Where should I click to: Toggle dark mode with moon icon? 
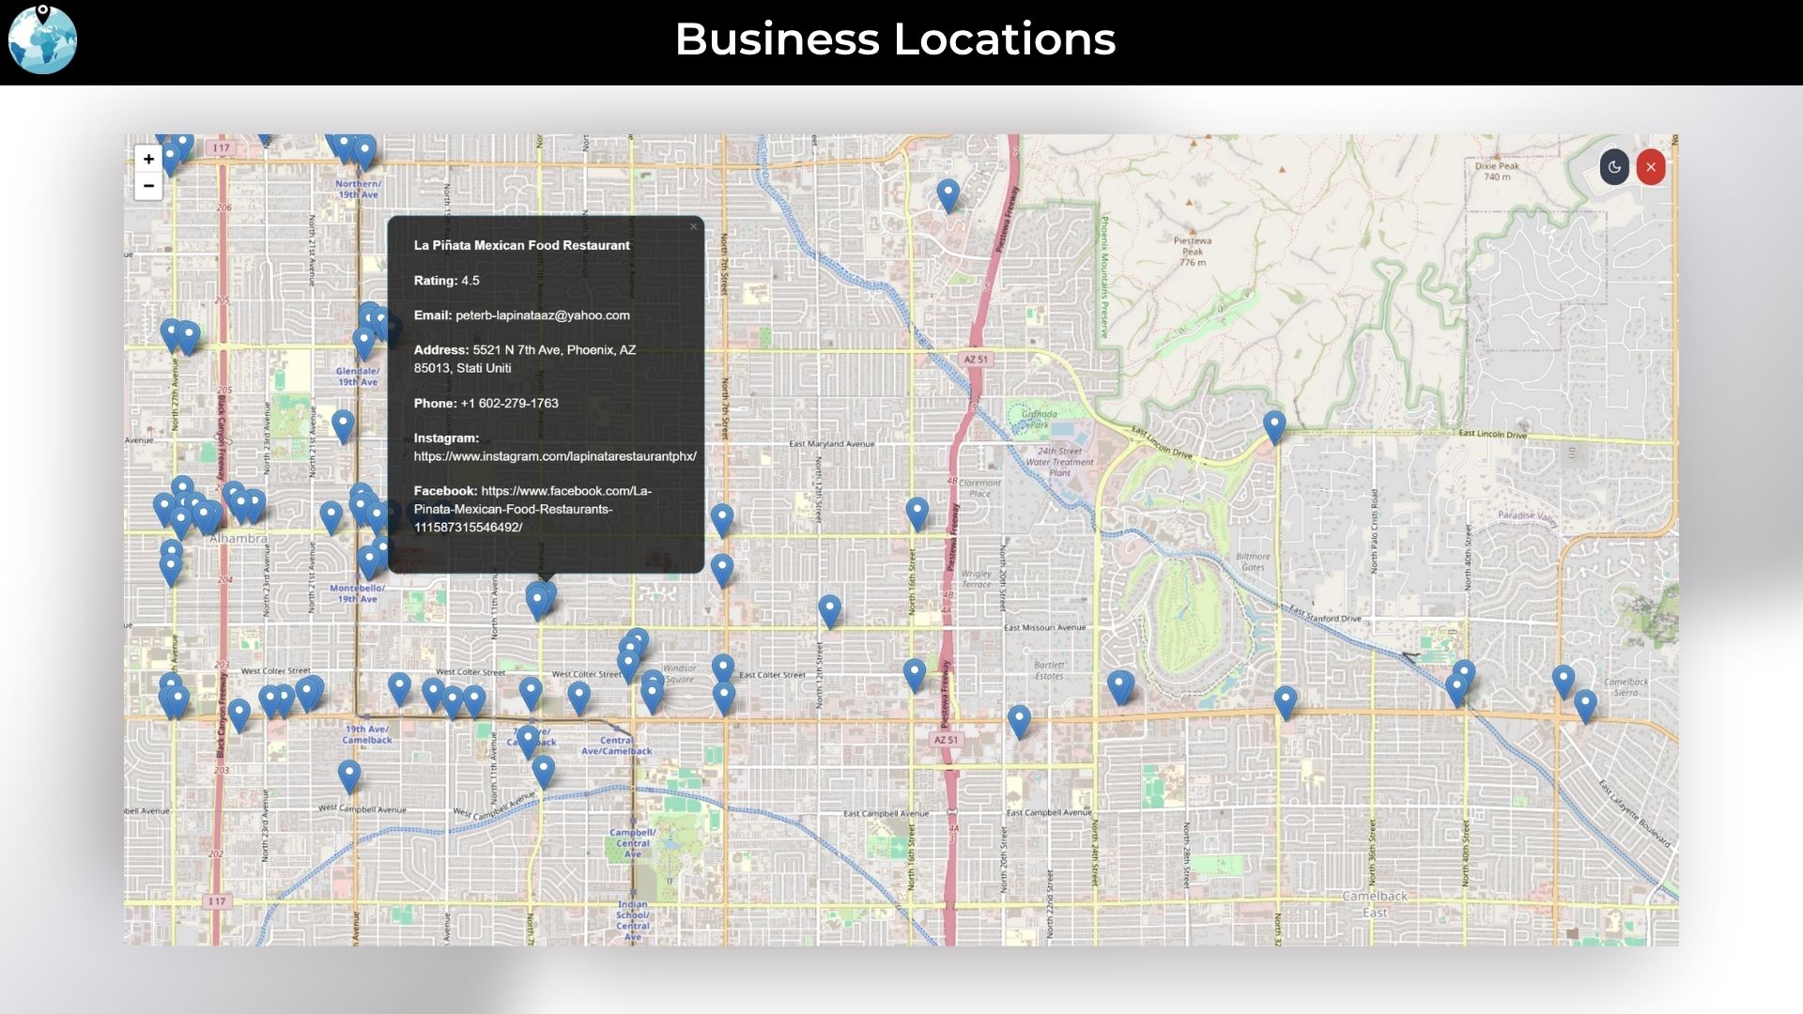1613,167
